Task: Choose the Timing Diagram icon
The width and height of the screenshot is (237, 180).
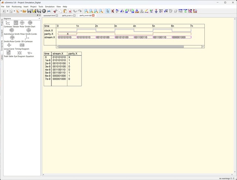Action: pyautogui.click(x=22, y=45)
